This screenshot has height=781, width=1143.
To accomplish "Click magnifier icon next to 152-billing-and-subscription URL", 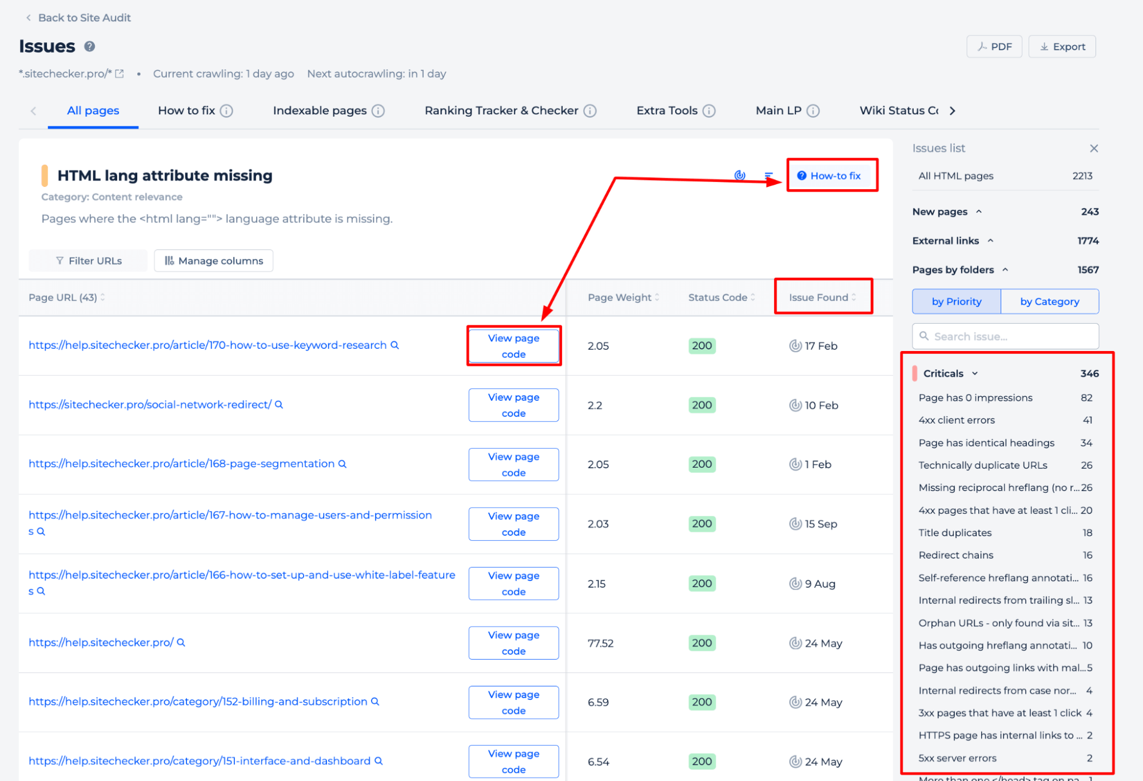I will point(375,702).
